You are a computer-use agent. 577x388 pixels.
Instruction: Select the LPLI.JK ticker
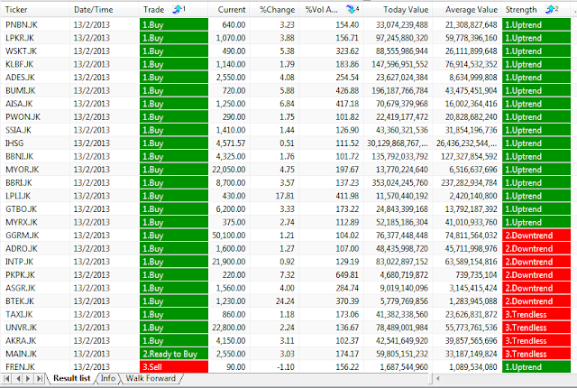coord(18,196)
